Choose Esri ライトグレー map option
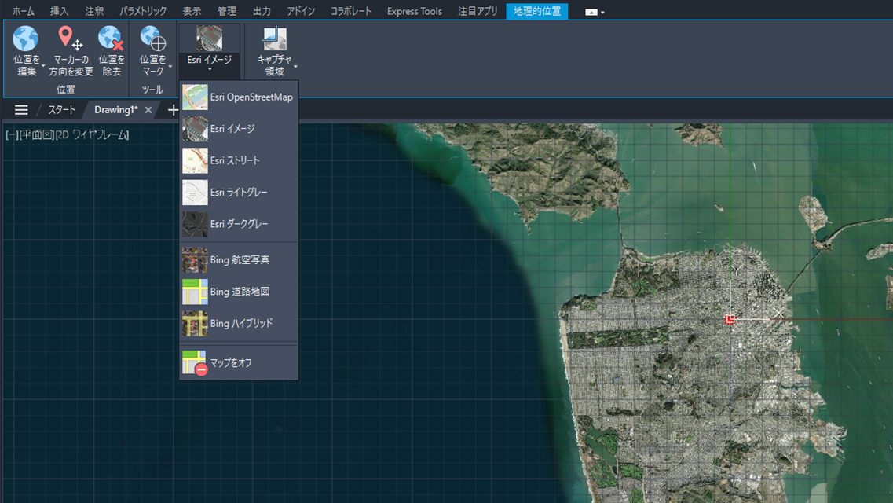Screen dimensions: 893x503 (239, 193)
